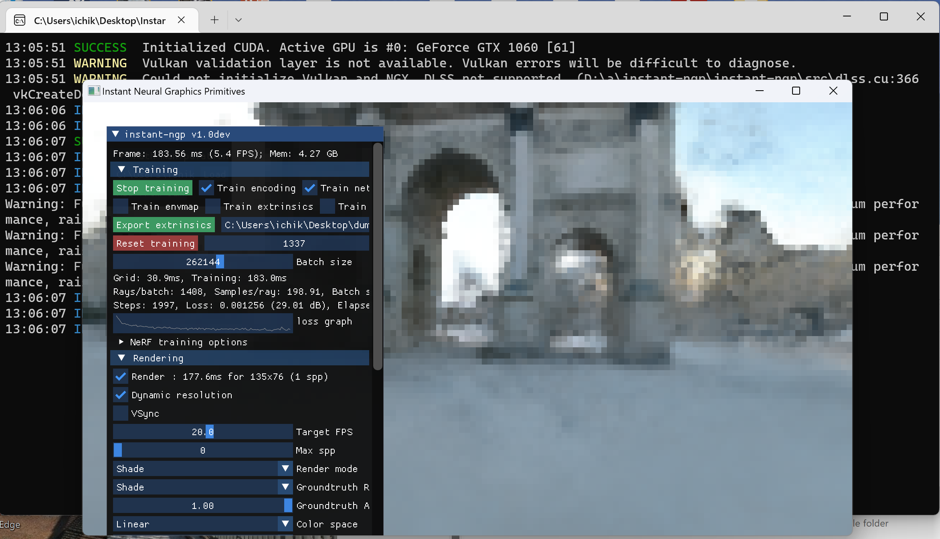
Task: Click the red Reset training button
Action: click(156, 243)
